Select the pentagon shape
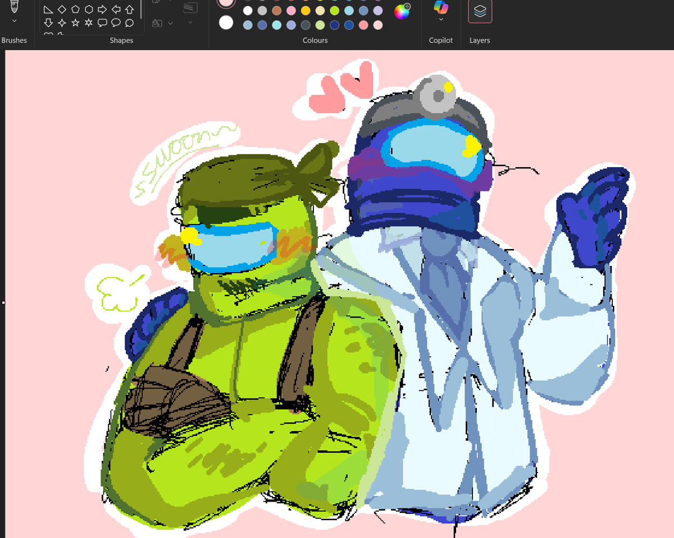Viewport: 674px width, 538px height. click(x=75, y=10)
